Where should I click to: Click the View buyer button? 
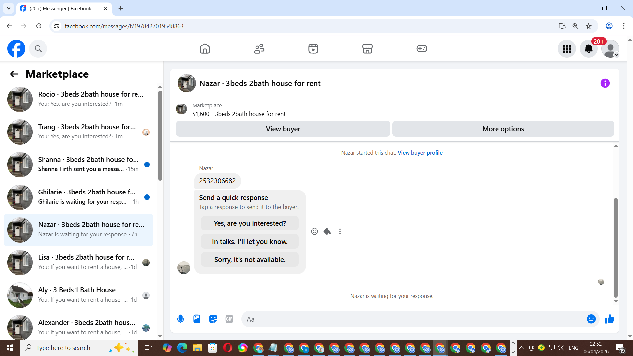pos(283,129)
